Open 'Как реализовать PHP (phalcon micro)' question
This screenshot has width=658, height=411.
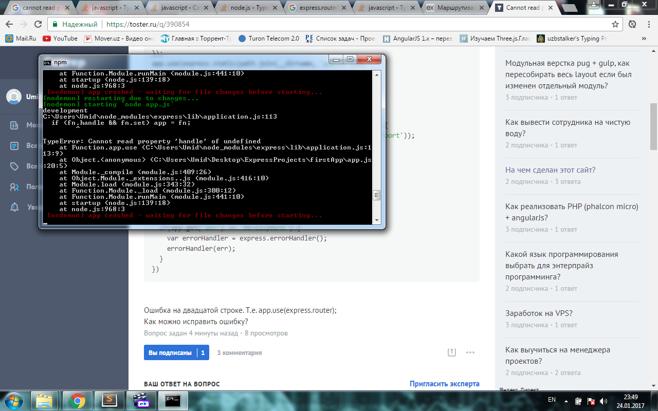tap(572, 212)
